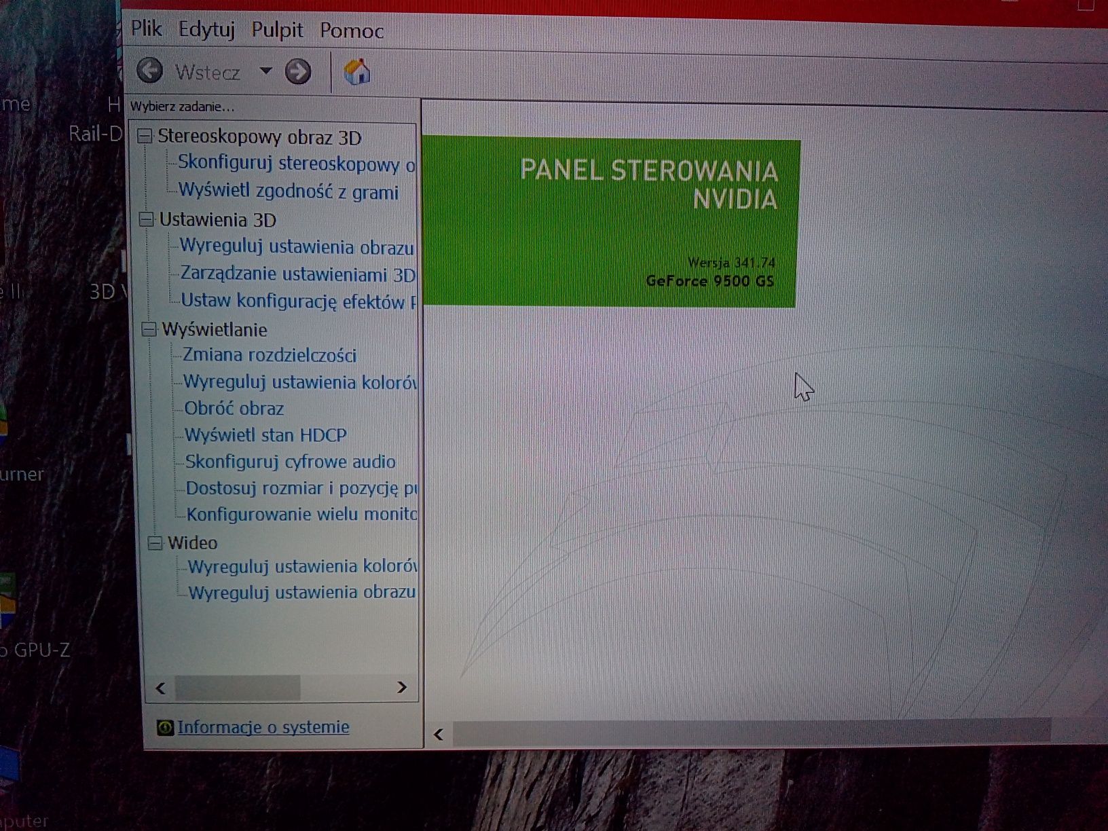The width and height of the screenshot is (1108, 831).
Task: Open Zmiana rozdzielczości
Action: coord(270,355)
